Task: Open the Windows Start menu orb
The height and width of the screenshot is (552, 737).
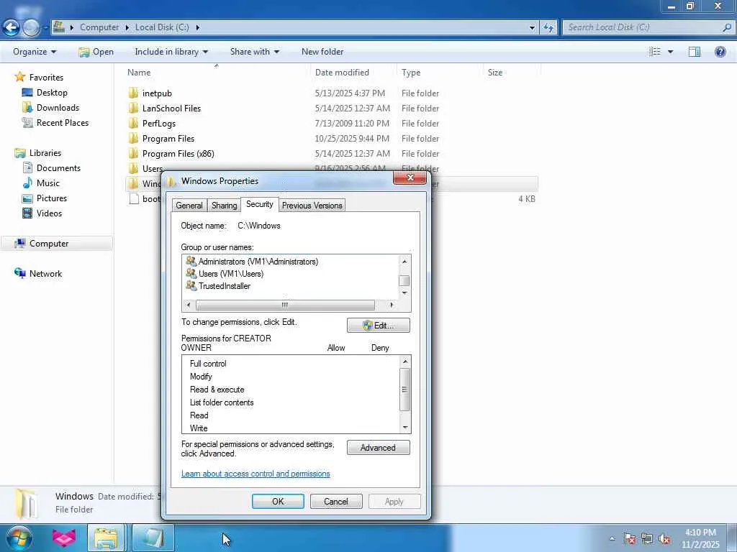Action: (19, 538)
